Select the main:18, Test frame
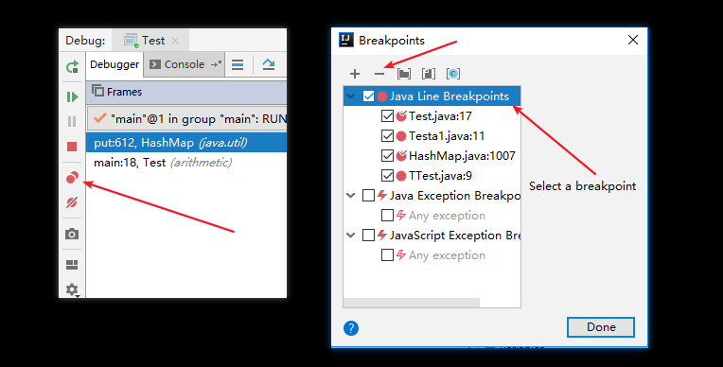 pyautogui.click(x=186, y=163)
